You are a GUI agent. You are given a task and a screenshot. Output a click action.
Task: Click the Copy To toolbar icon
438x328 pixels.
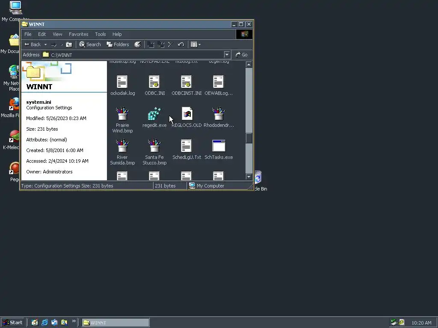tap(161, 44)
